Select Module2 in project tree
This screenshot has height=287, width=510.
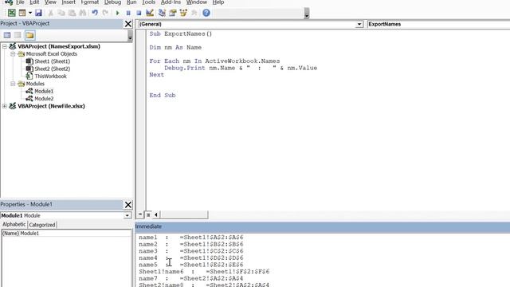pos(44,99)
